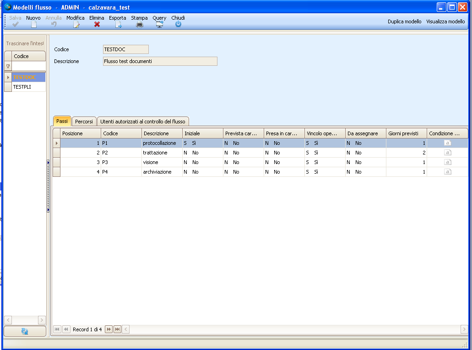
Task: Go to next record navigation button
Action: 109,329
